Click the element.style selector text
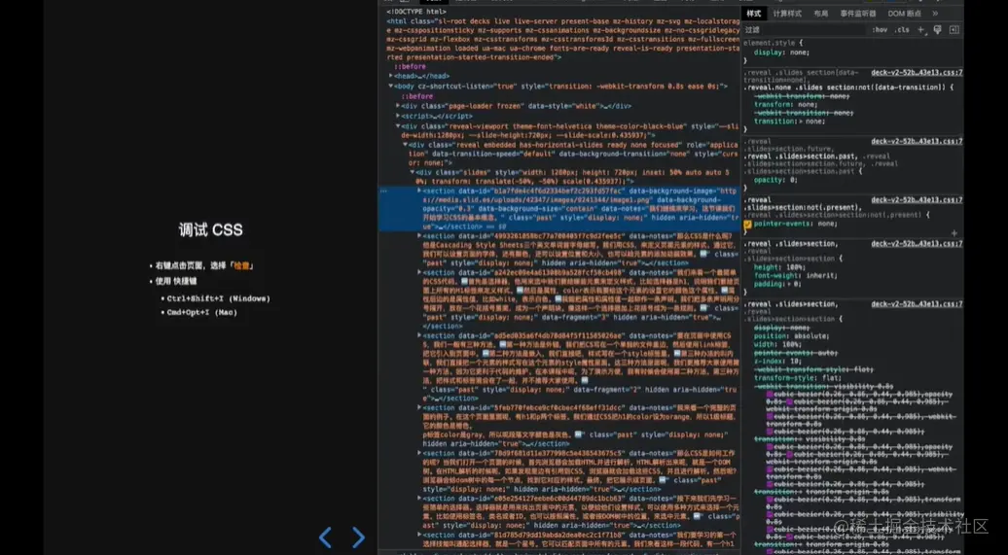Screen dimensions: 1008x555 pos(768,43)
